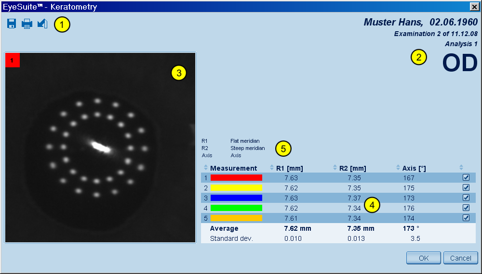Image resolution: width=482 pixels, height=274 pixels.
Task: Click the red 1 marker on image
Action: tap(12, 60)
